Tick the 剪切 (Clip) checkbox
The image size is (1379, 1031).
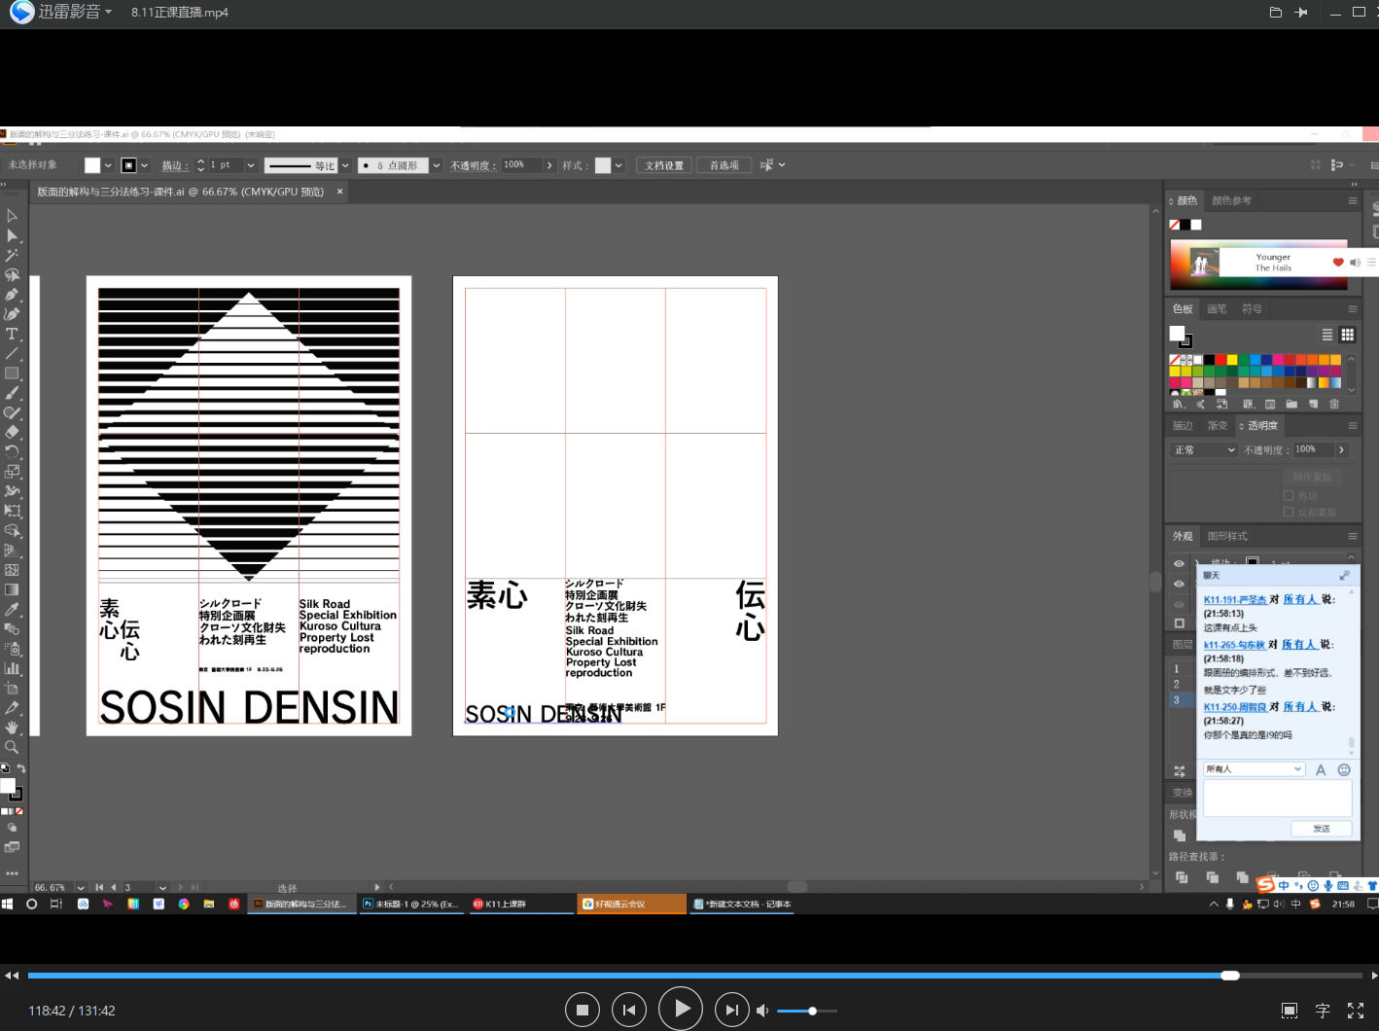1289,495
